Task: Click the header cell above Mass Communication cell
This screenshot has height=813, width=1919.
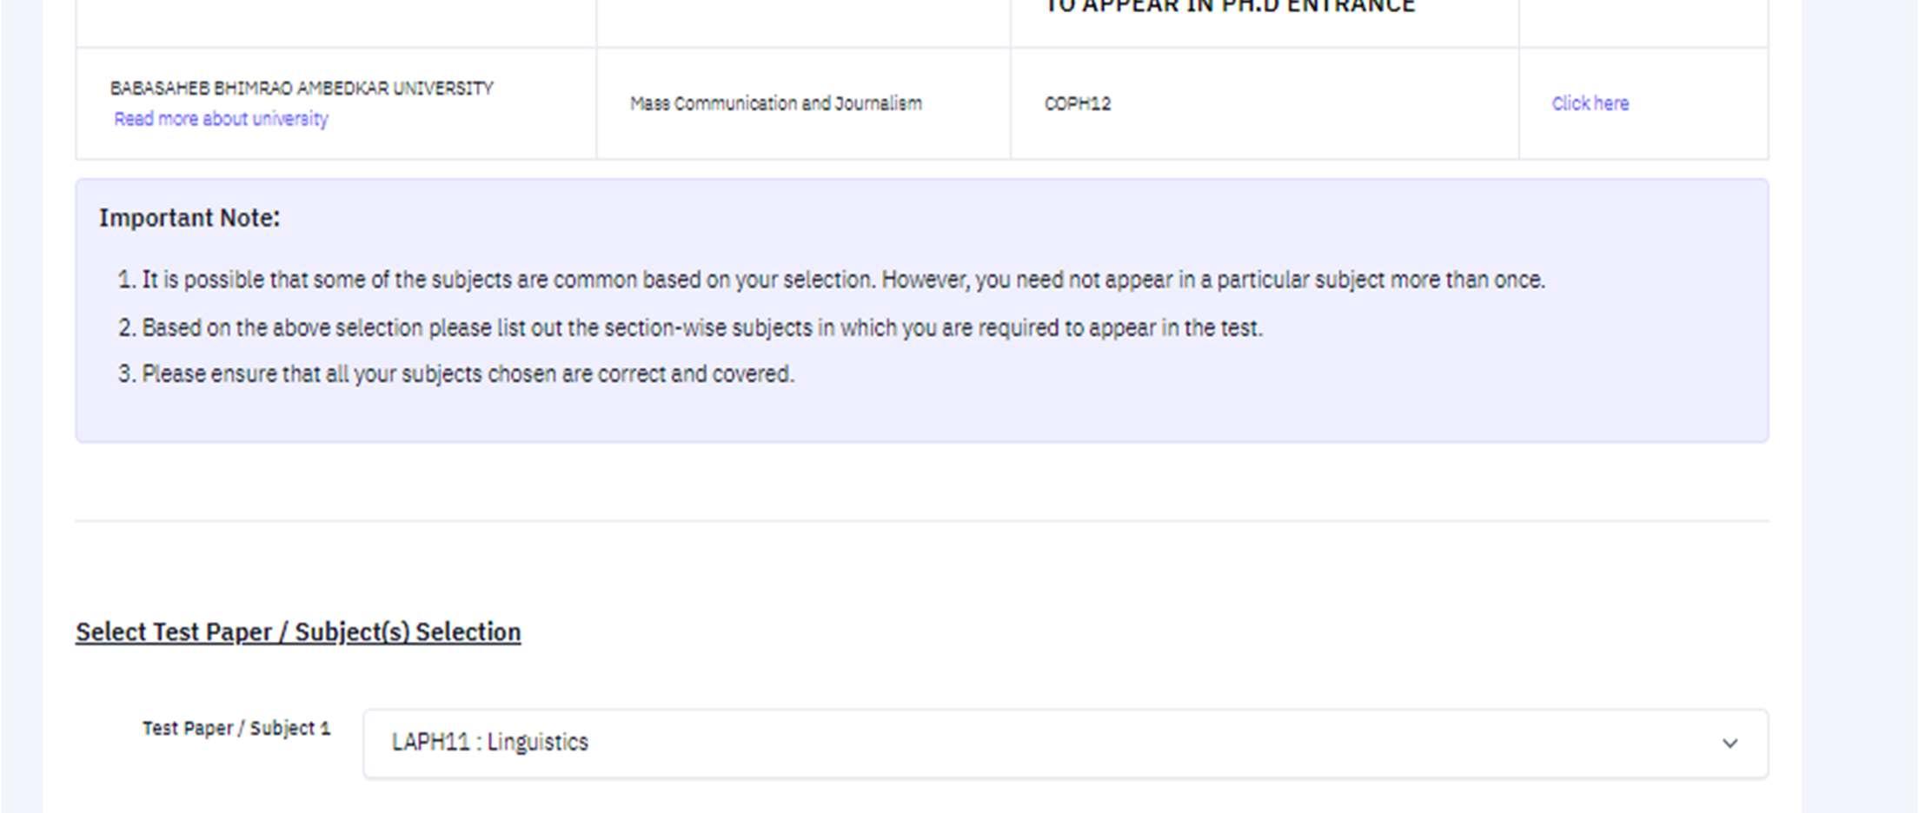Action: click(803, 23)
